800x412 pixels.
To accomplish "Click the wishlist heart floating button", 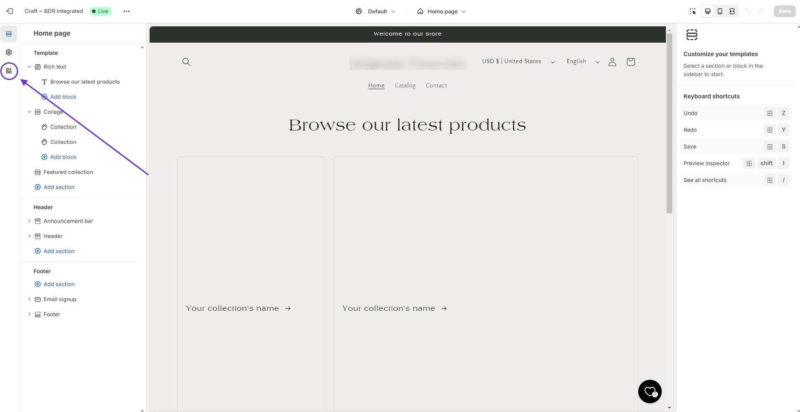I will coord(650,392).
